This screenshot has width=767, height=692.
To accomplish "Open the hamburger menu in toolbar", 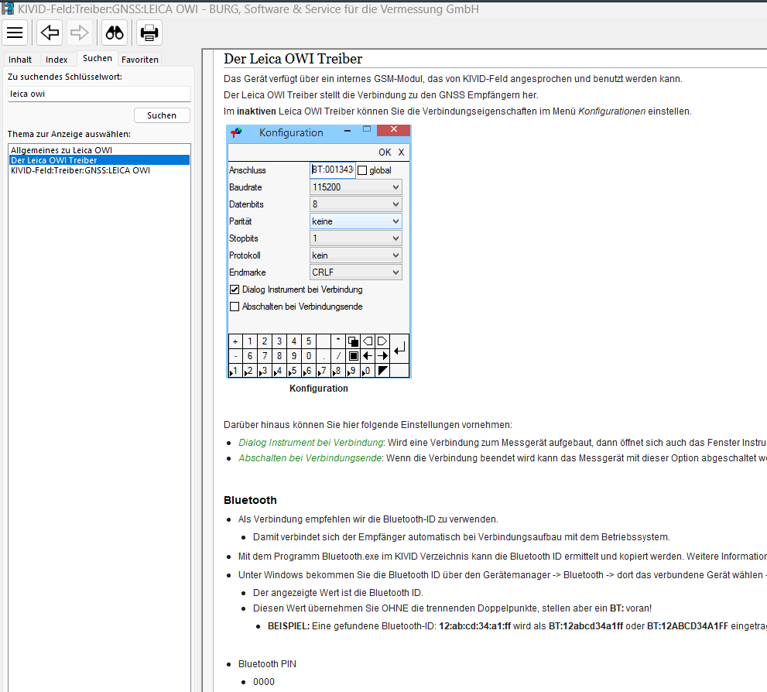I will pyautogui.click(x=15, y=33).
